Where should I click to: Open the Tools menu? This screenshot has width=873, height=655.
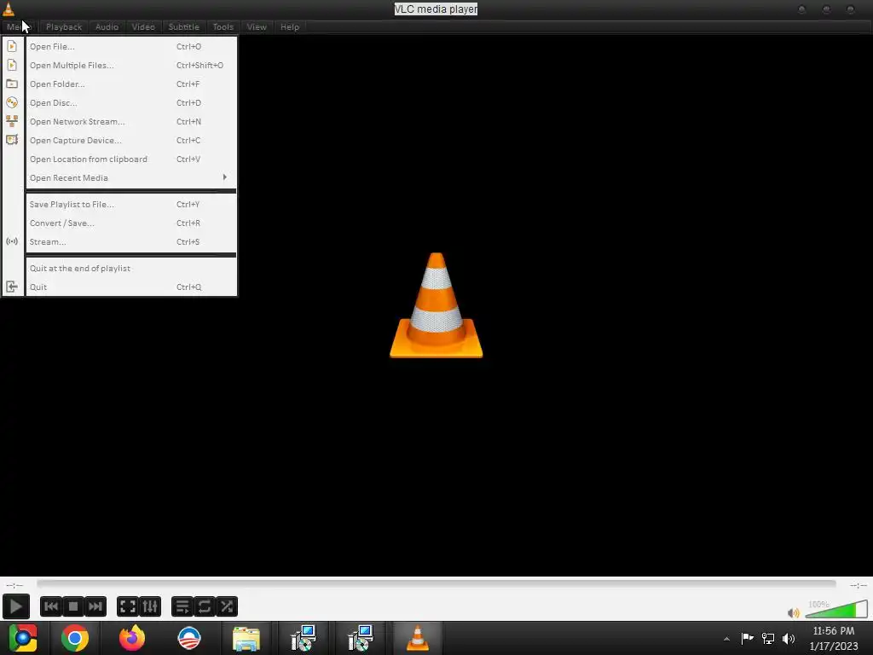pos(223,26)
